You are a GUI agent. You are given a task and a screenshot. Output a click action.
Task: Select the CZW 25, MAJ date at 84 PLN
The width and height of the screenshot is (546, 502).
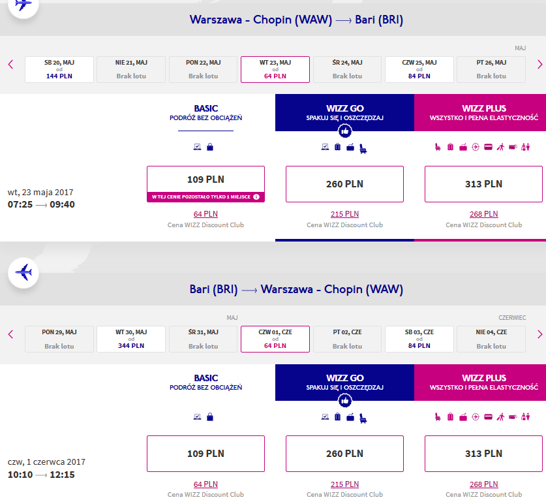(419, 69)
